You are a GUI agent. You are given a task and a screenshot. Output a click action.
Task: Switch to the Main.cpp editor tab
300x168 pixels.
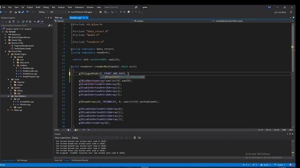click(59, 18)
